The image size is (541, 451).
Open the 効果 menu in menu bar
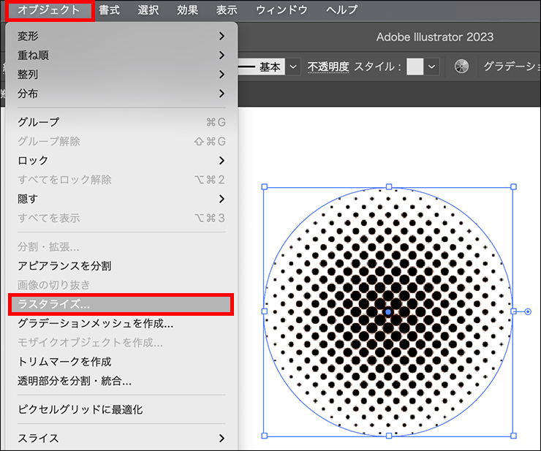(187, 10)
